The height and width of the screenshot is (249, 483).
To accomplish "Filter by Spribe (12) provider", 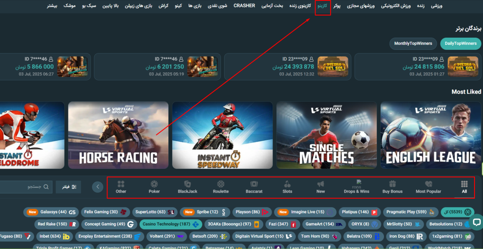I will [205, 212].
